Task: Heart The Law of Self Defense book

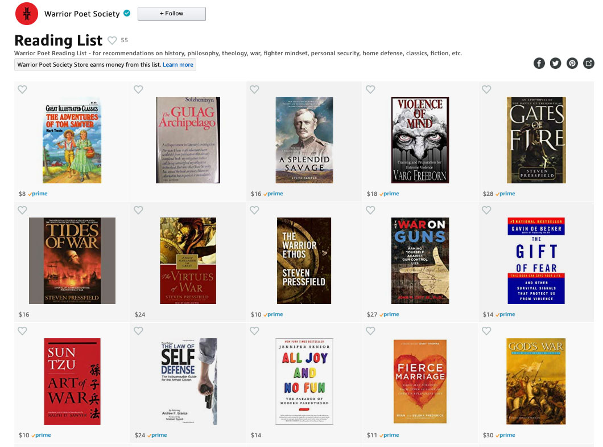Action: pyautogui.click(x=138, y=331)
